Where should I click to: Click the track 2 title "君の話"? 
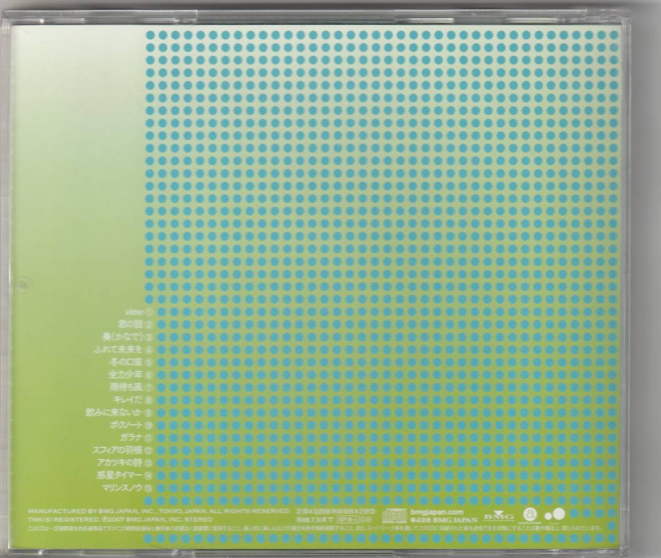pos(130,325)
